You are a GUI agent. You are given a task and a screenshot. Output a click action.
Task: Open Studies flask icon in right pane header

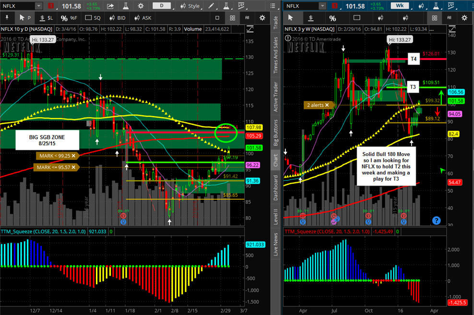pyautogui.click(x=436, y=6)
